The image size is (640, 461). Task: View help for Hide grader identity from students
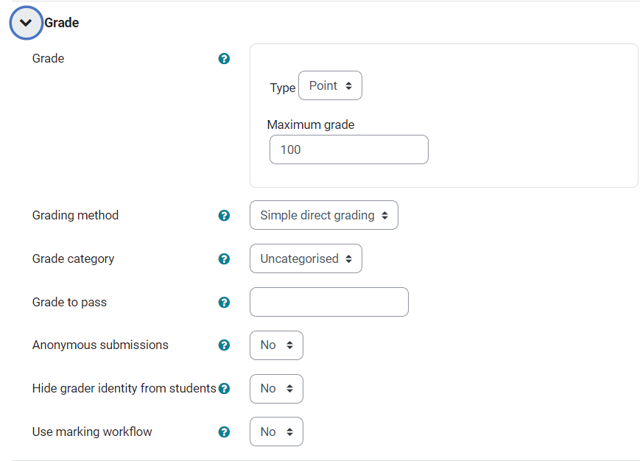coord(224,388)
